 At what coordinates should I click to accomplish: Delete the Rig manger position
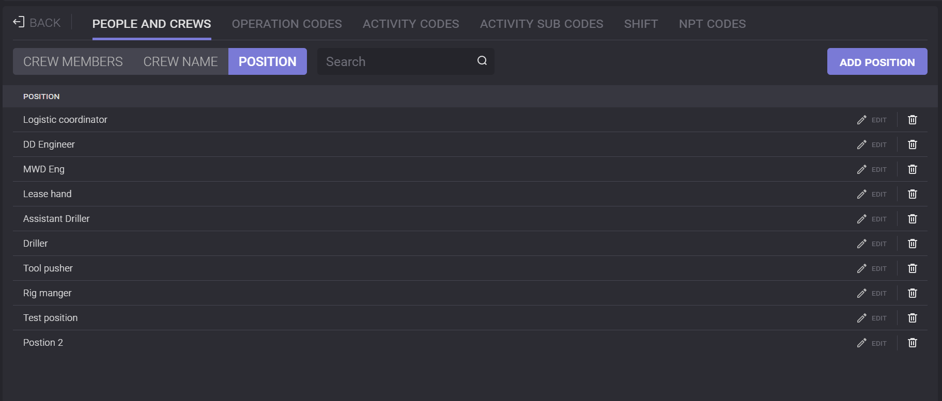point(912,293)
